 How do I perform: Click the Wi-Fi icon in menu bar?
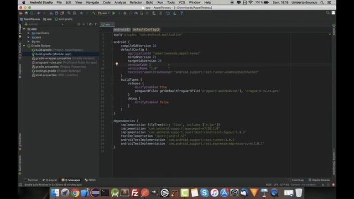(251, 2)
